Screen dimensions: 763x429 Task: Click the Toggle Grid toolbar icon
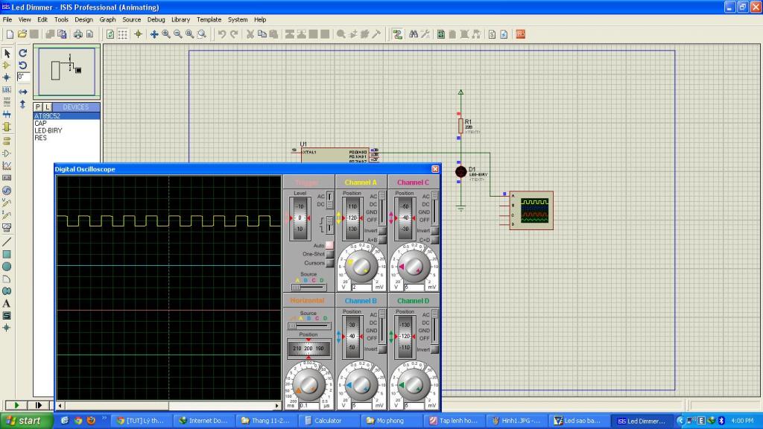click(x=123, y=34)
